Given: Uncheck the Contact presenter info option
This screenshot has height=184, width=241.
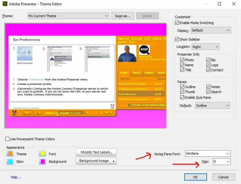Looking at the screenshot, I should click(208, 70).
